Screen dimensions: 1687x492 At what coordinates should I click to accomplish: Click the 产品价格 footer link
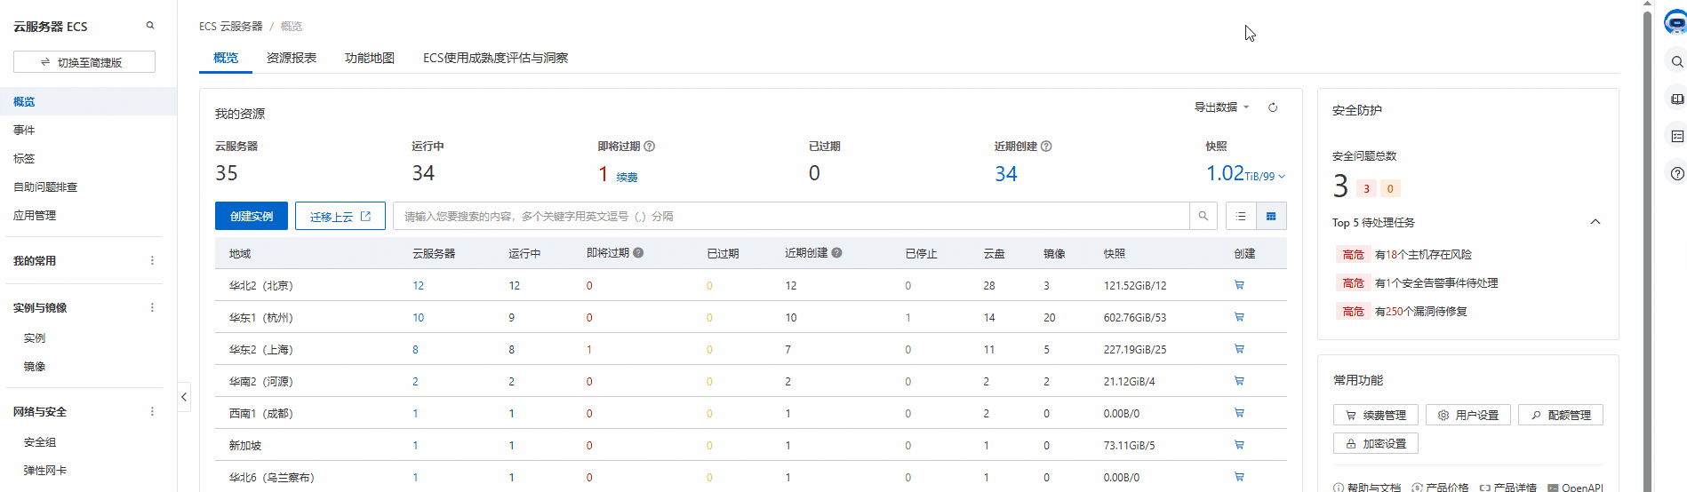[x=1440, y=487]
